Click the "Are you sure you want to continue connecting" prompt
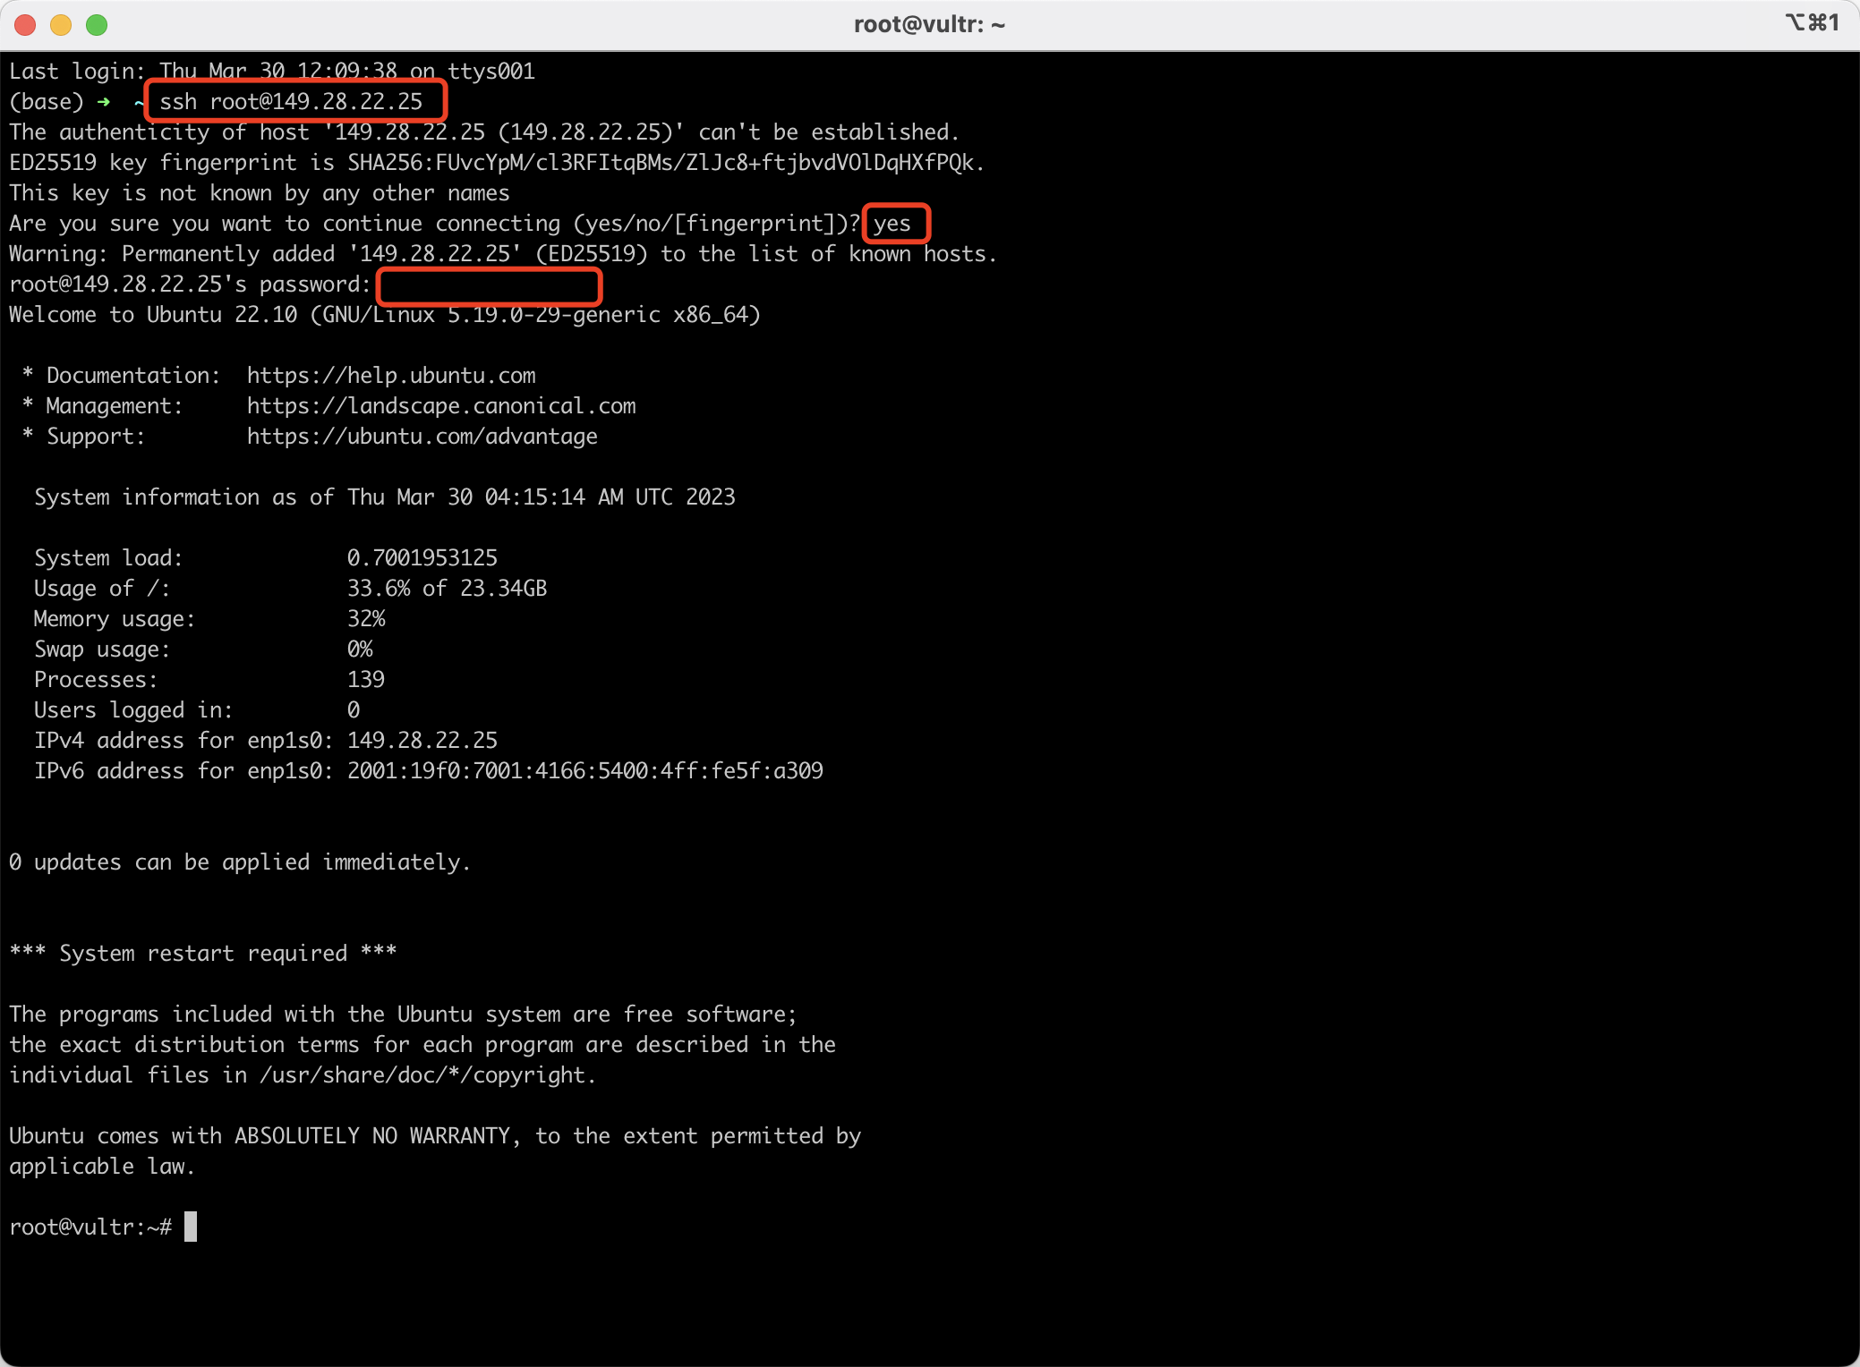The width and height of the screenshot is (1860, 1367). pos(435,224)
